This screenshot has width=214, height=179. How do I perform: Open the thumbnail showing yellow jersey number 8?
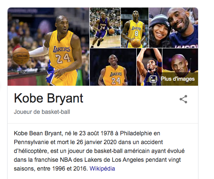tap(135, 28)
